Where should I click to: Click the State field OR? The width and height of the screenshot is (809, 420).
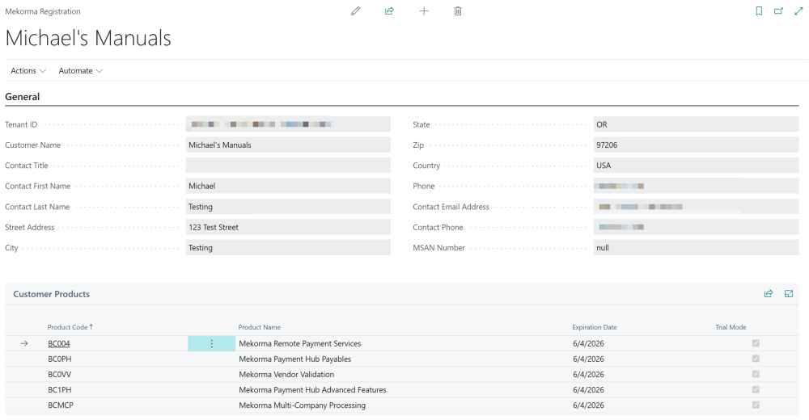tap(696, 124)
